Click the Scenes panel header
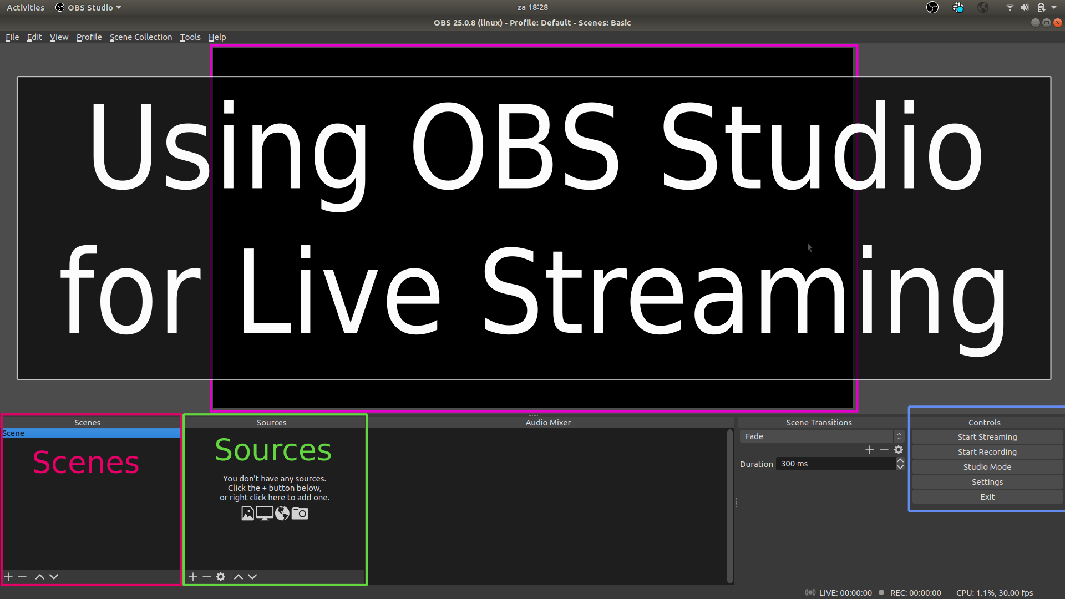1065x599 pixels. click(88, 423)
